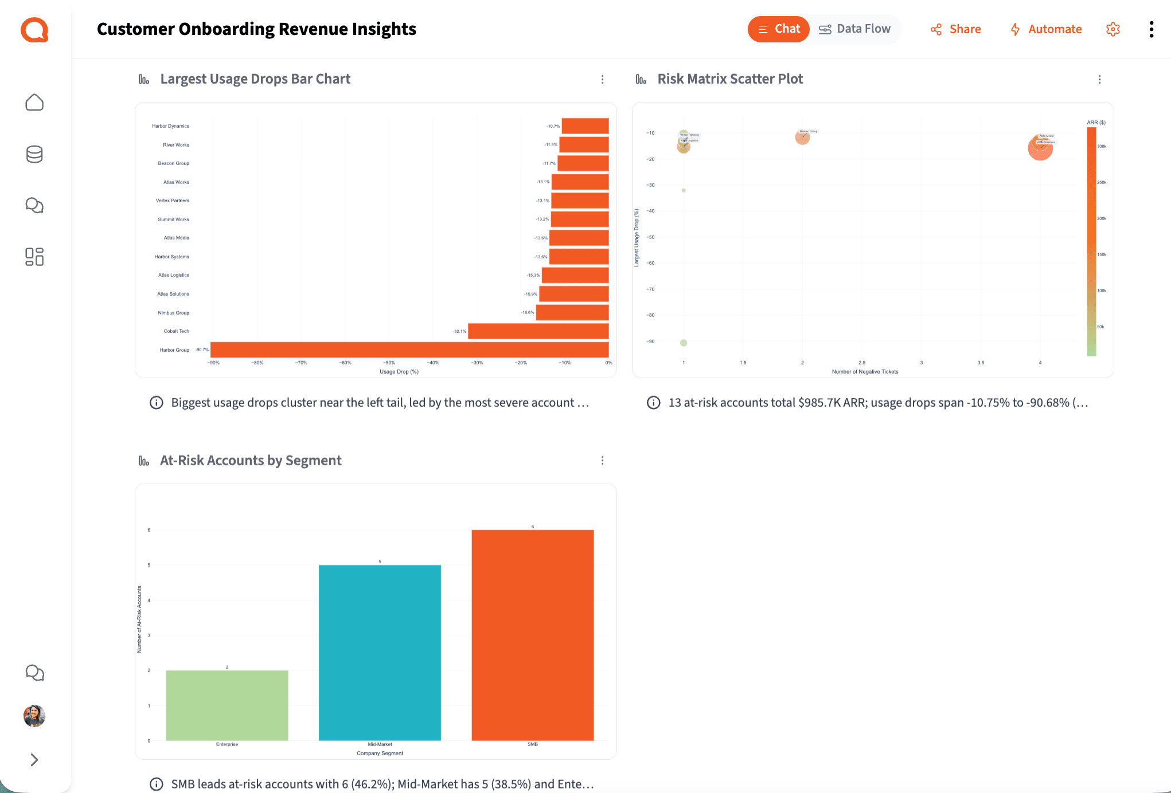The image size is (1171, 793).
Task: Click the help chat bubble at sidebar bottom
Action: point(34,673)
